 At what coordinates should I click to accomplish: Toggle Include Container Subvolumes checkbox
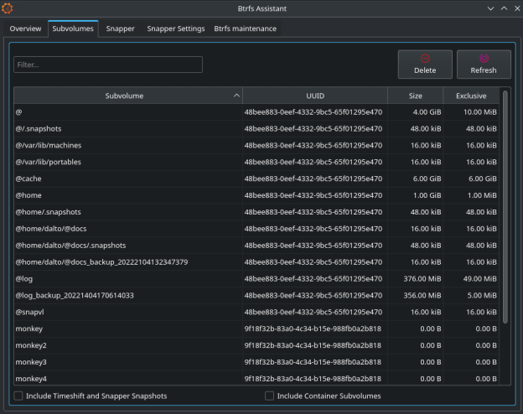[270, 396]
